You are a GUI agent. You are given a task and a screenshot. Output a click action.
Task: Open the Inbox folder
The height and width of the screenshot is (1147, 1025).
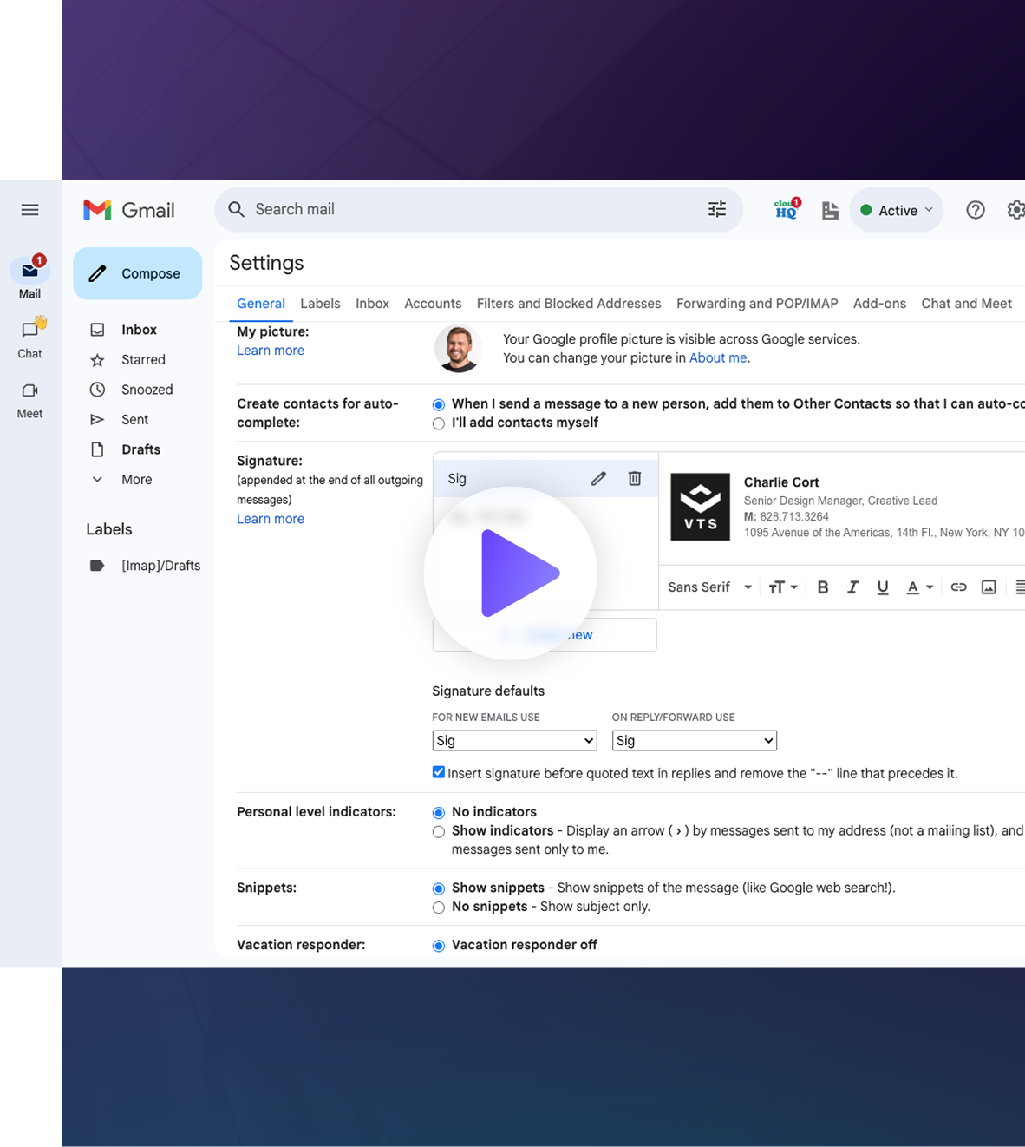pos(137,330)
